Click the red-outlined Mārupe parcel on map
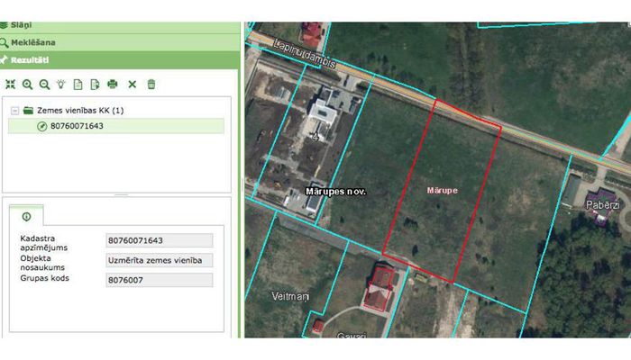Viewport: 631px width, 360px height. pos(441,180)
